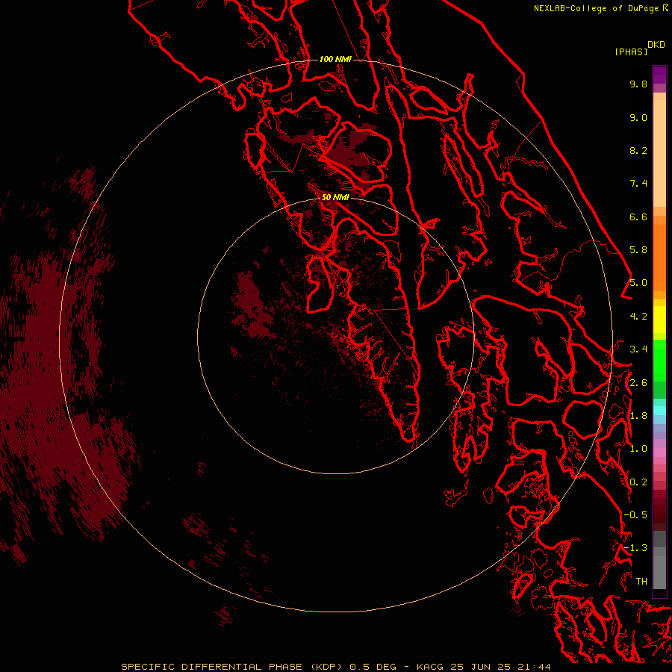This screenshot has height=672, width=672.
Task: Click the NEXLAB-College of DuPage credit text
Action: [x=596, y=8]
